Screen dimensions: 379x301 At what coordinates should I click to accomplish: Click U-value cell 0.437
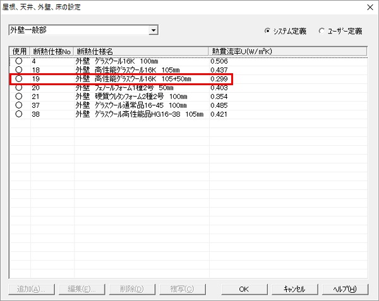point(219,70)
